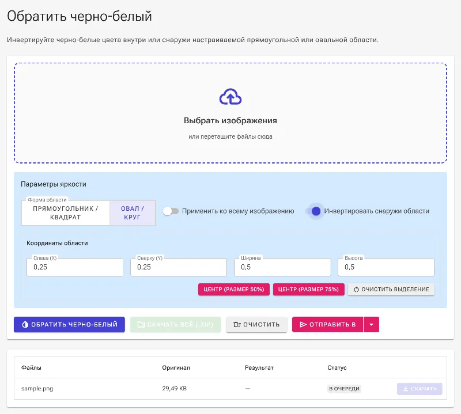Click the 'Результат' column header
Viewport: 461px width, 414px height.
tap(259, 367)
